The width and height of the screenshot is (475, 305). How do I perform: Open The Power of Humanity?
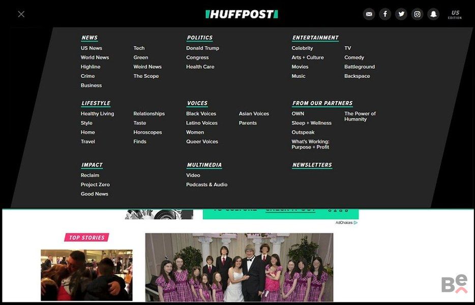point(360,116)
